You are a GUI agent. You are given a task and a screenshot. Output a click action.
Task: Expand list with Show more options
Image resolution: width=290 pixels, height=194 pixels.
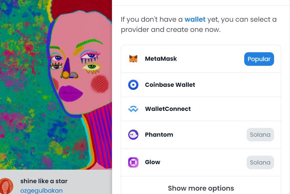click(201, 188)
